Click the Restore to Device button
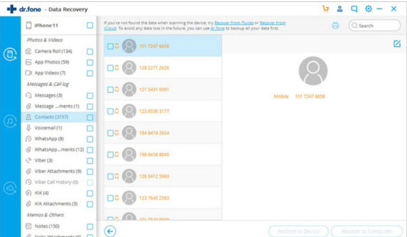 pos(299,231)
